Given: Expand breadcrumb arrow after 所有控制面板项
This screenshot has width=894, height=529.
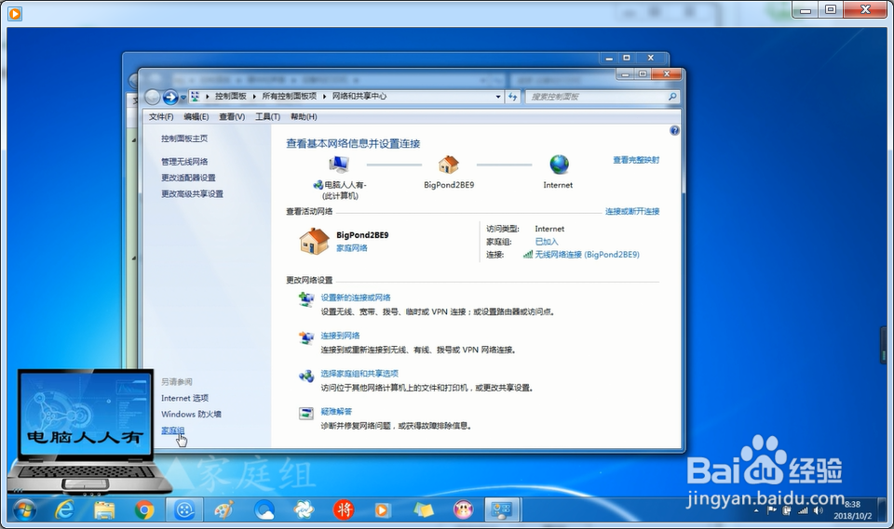Looking at the screenshot, I should tap(324, 97).
